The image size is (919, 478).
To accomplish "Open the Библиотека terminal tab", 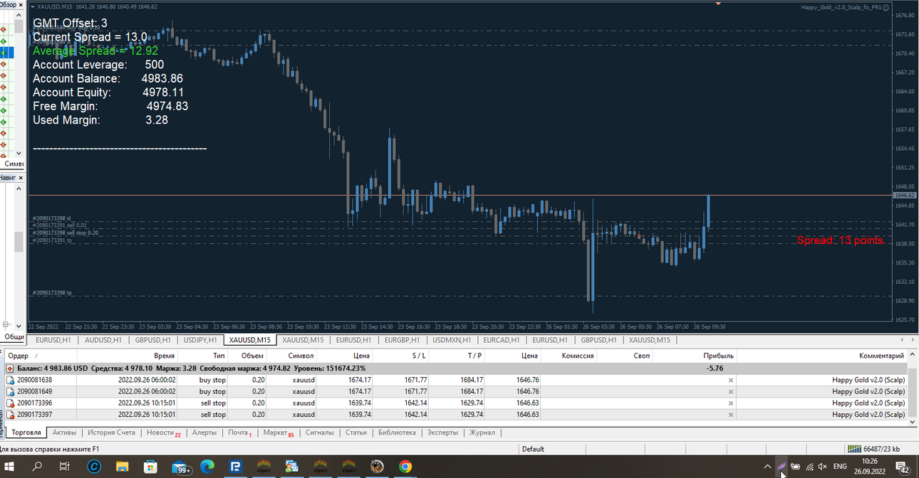I will pyautogui.click(x=397, y=432).
